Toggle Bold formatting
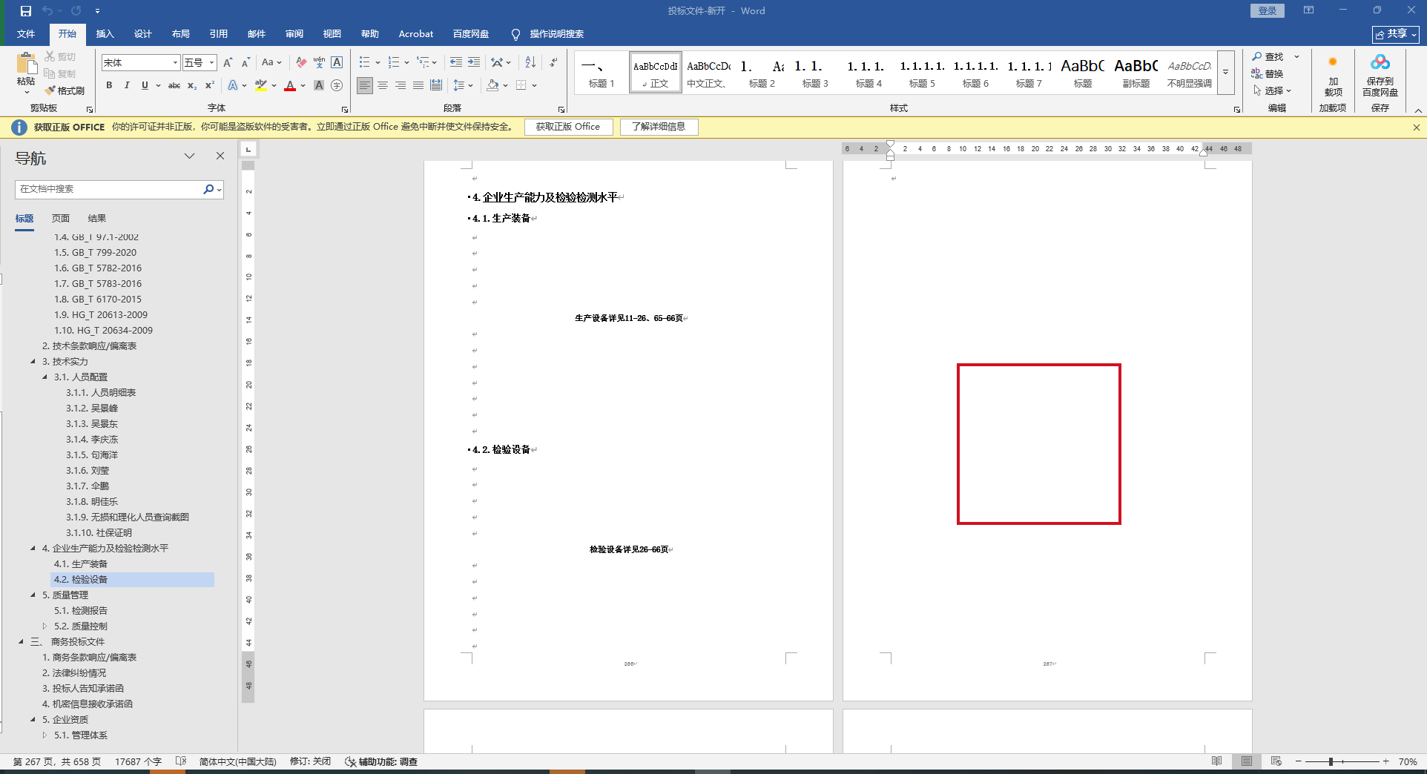The width and height of the screenshot is (1427, 774). pos(109,85)
